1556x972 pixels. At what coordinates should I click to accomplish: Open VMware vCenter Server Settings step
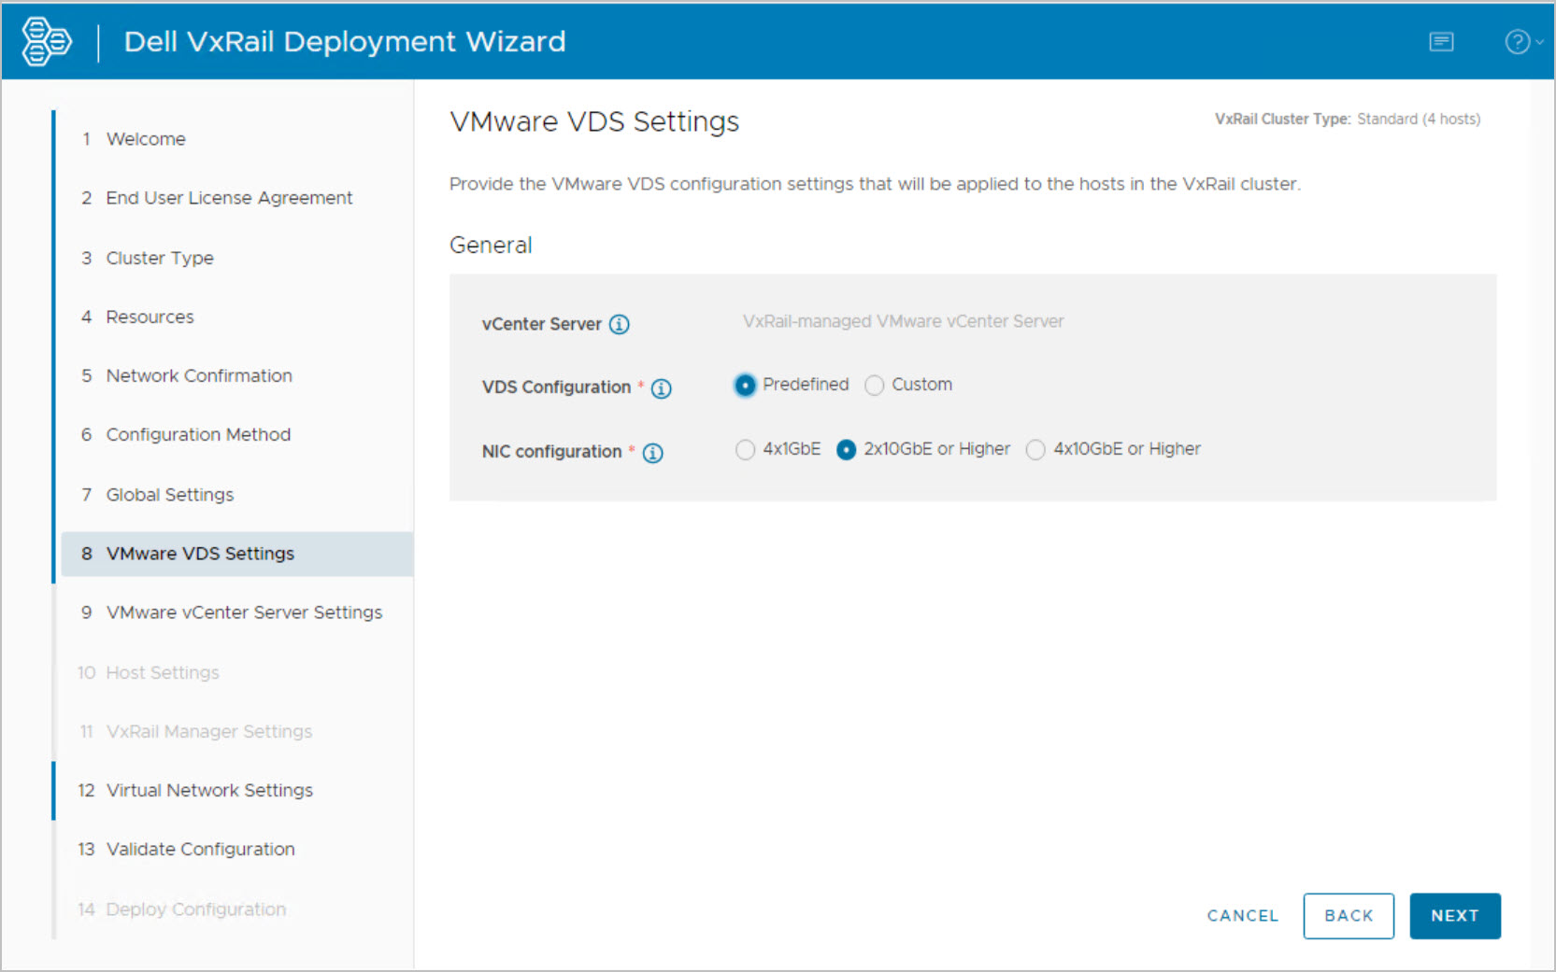pos(244,613)
